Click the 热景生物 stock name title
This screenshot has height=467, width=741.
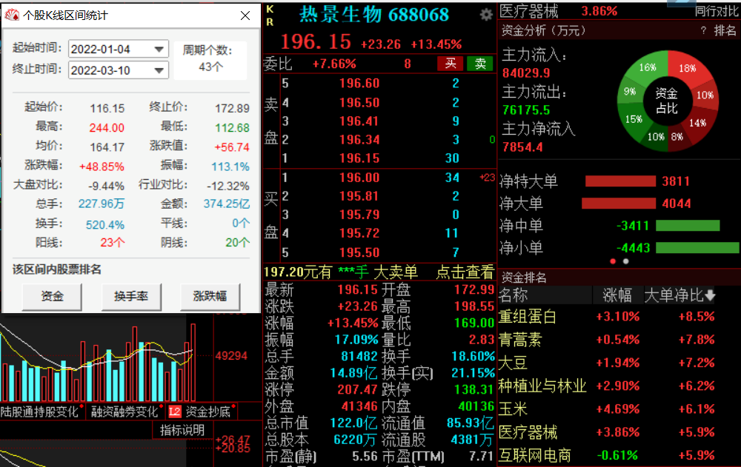(x=340, y=15)
